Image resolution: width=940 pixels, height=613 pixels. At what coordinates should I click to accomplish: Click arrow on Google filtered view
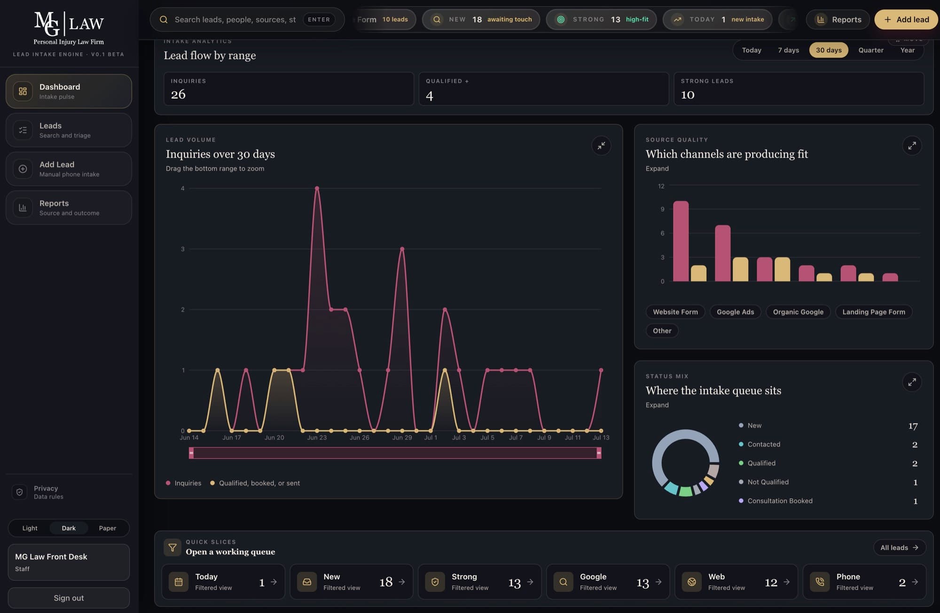658,582
